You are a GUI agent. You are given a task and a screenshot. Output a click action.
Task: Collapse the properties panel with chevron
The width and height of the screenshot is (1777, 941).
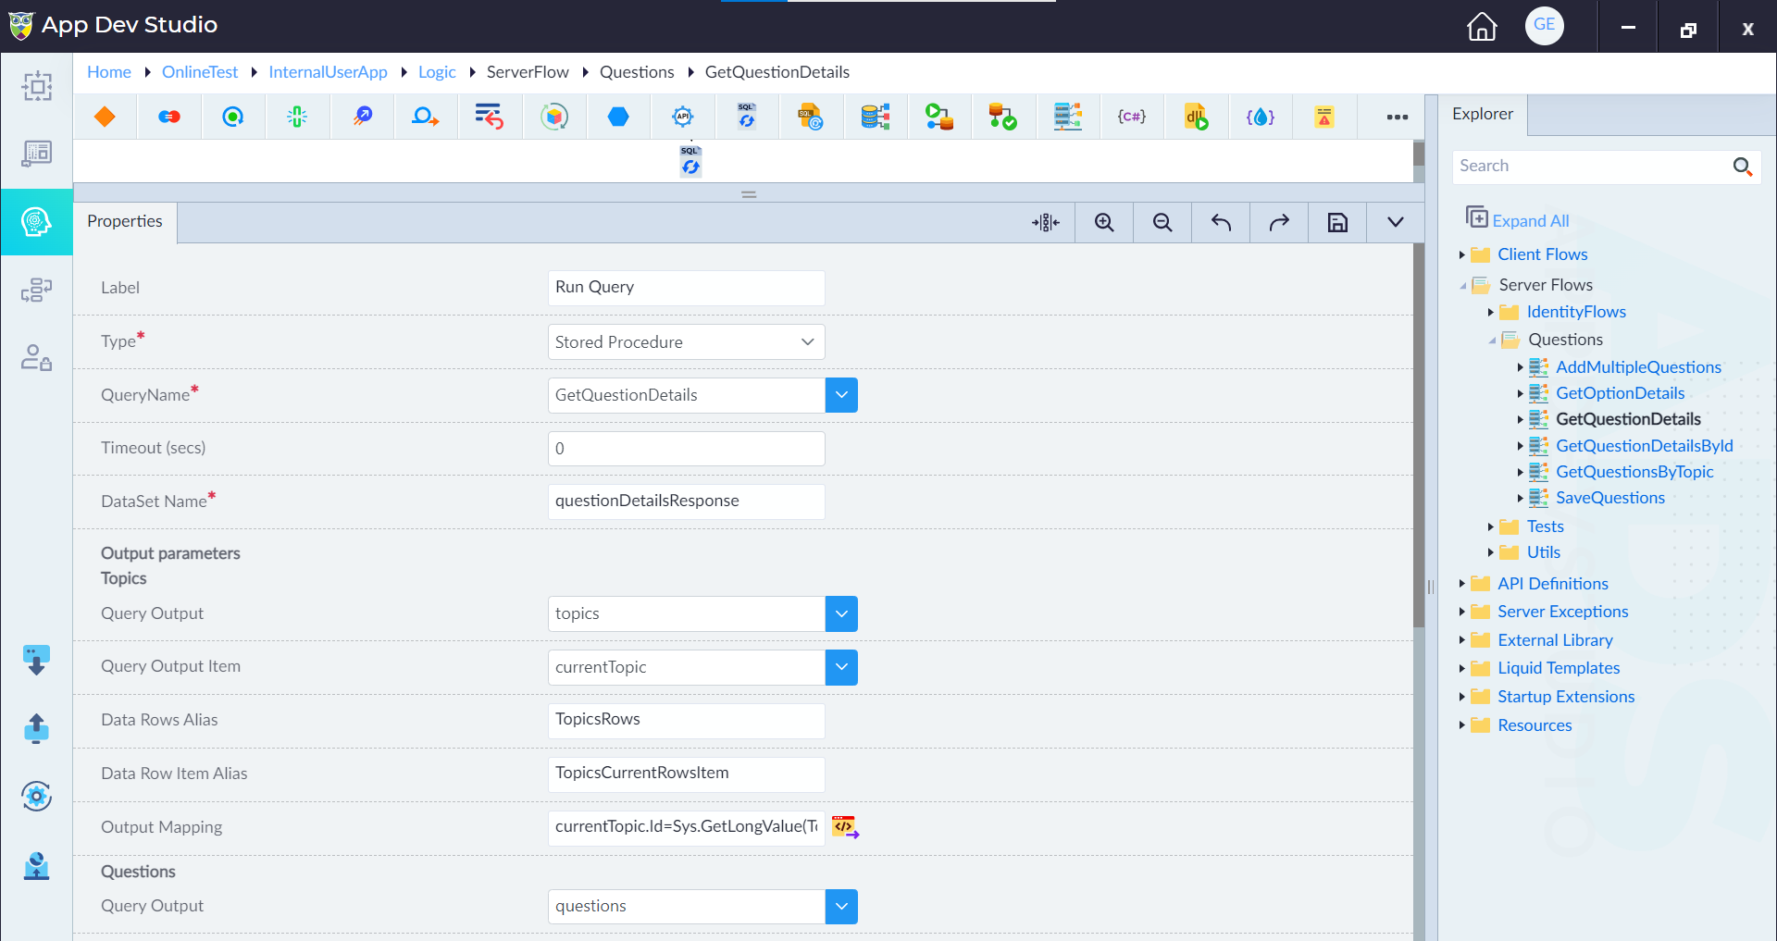(1396, 222)
